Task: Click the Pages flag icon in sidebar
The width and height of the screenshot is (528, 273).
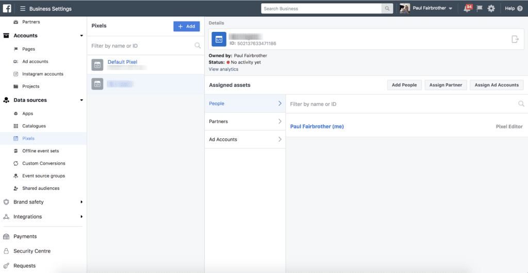Action: point(15,49)
